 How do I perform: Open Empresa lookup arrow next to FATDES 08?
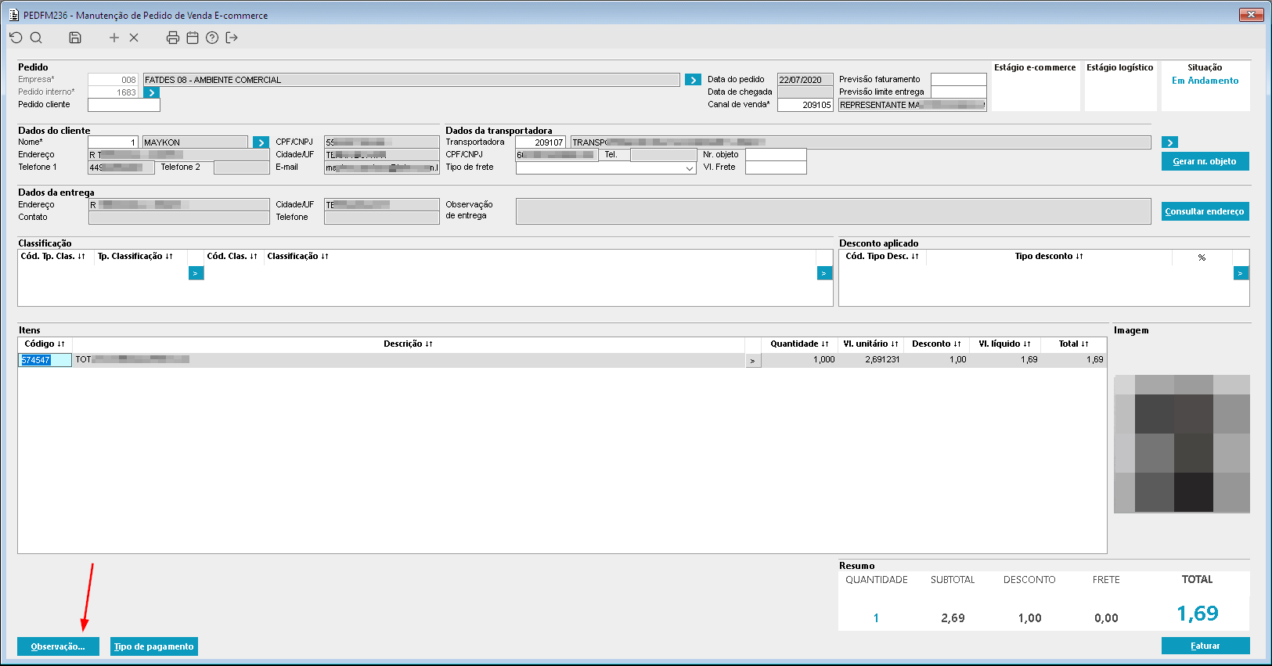(x=693, y=80)
